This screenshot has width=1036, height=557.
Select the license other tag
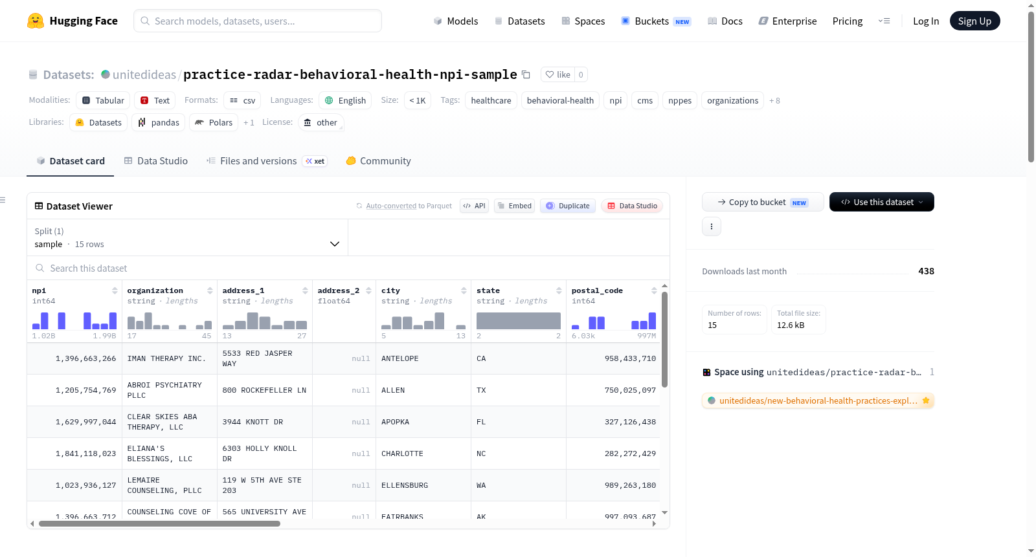321,122
